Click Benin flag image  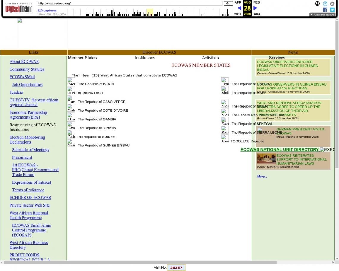pyautogui.click(x=71, y=82)
